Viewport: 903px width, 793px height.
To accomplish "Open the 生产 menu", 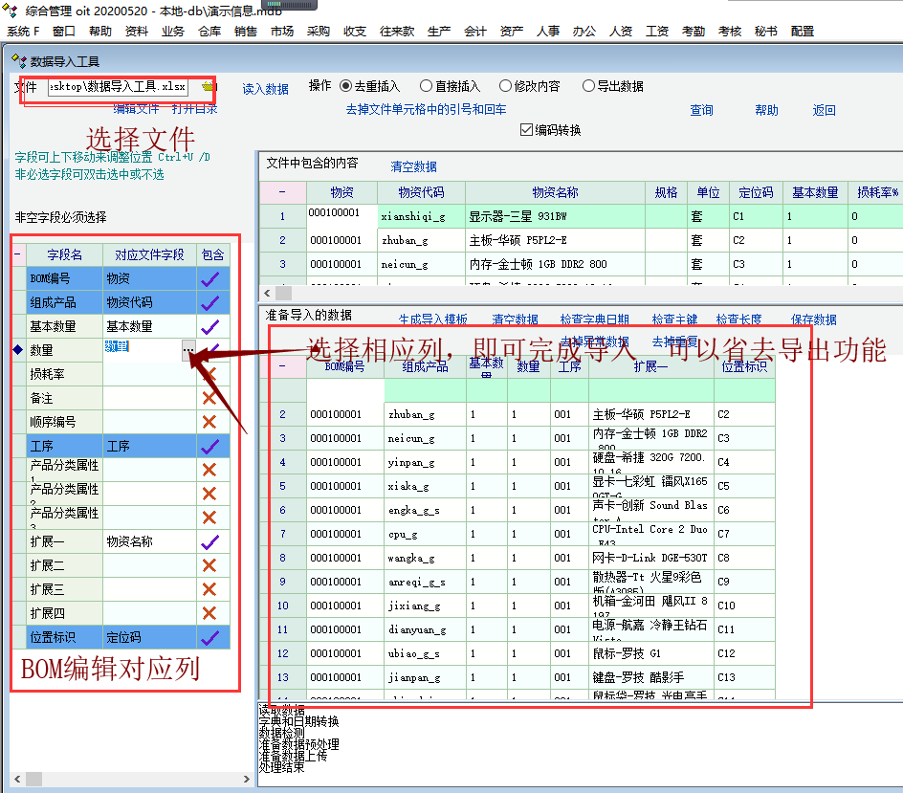I will [439, 31].
